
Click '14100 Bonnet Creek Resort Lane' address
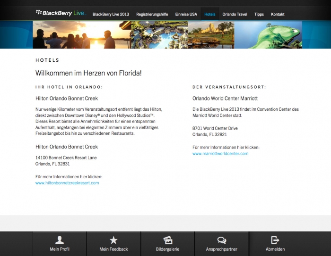click(x=66, y=157)
